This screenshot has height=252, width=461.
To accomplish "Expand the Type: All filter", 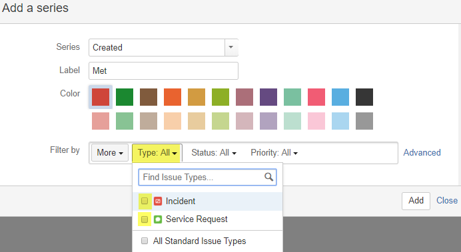I will pos(157,152).
